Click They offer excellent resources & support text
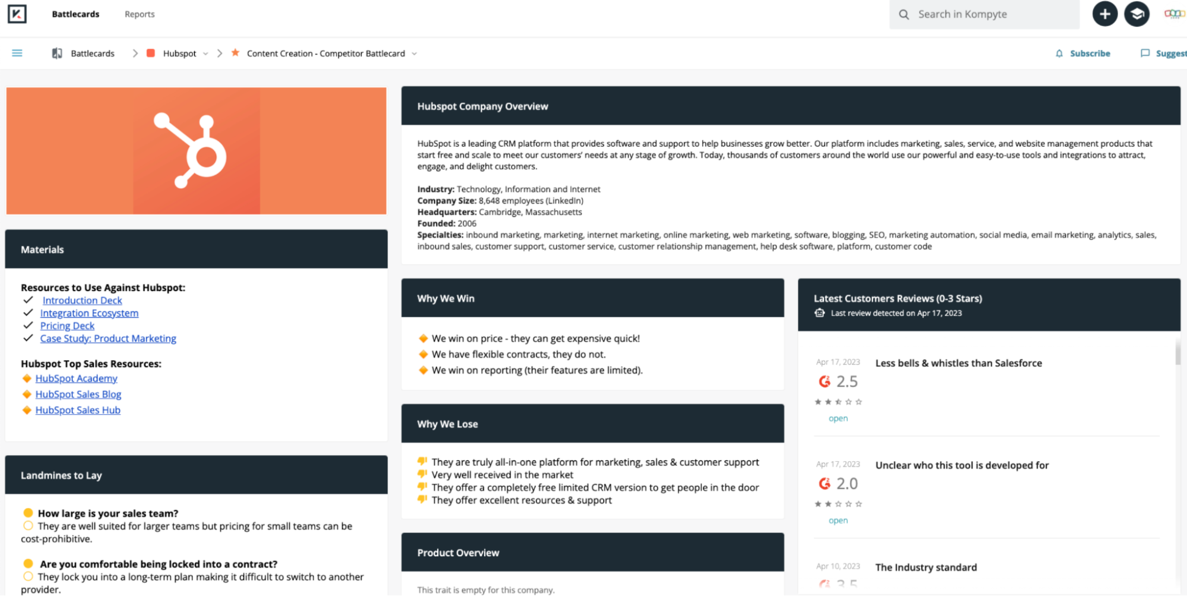The width and height of the screenshot is (1187, 596). pyautogui.click(x=521, y=500)
